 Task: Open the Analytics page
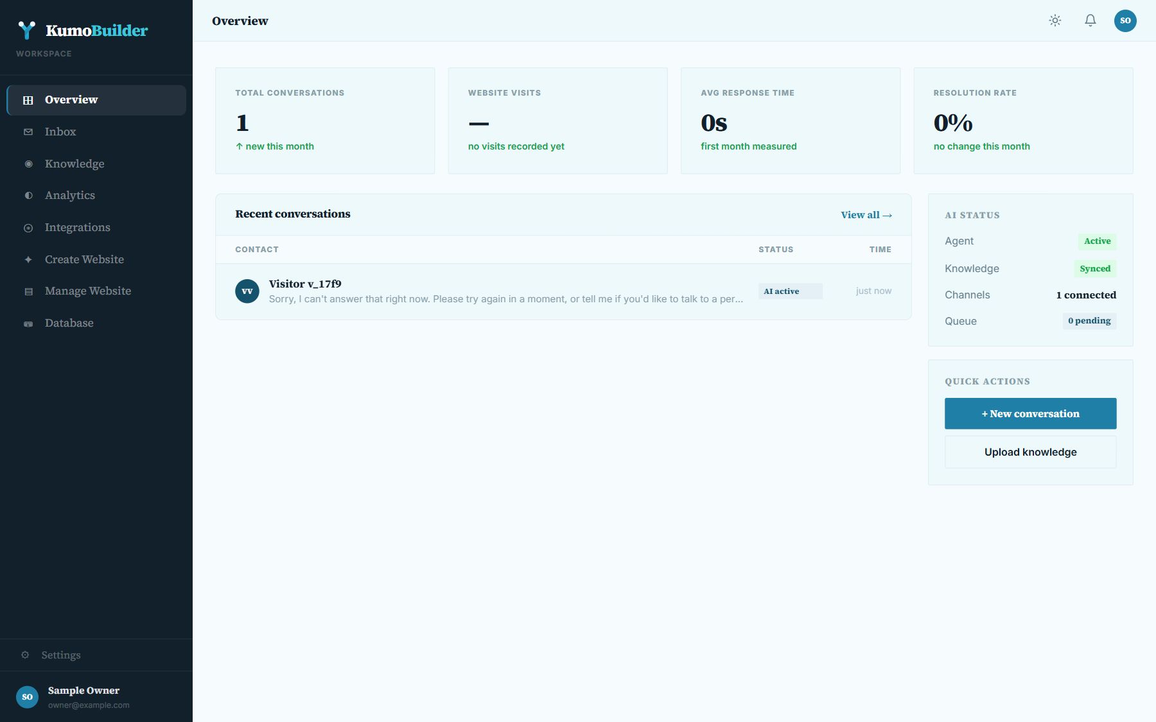pyautogui.click(x=96, y=195)
